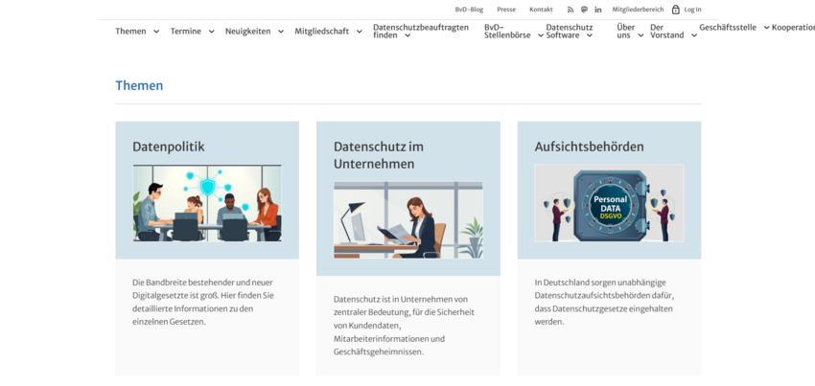Click the Log in link
Image resolution: width=815 pixels, height=386 pixels.
(692, 10)
